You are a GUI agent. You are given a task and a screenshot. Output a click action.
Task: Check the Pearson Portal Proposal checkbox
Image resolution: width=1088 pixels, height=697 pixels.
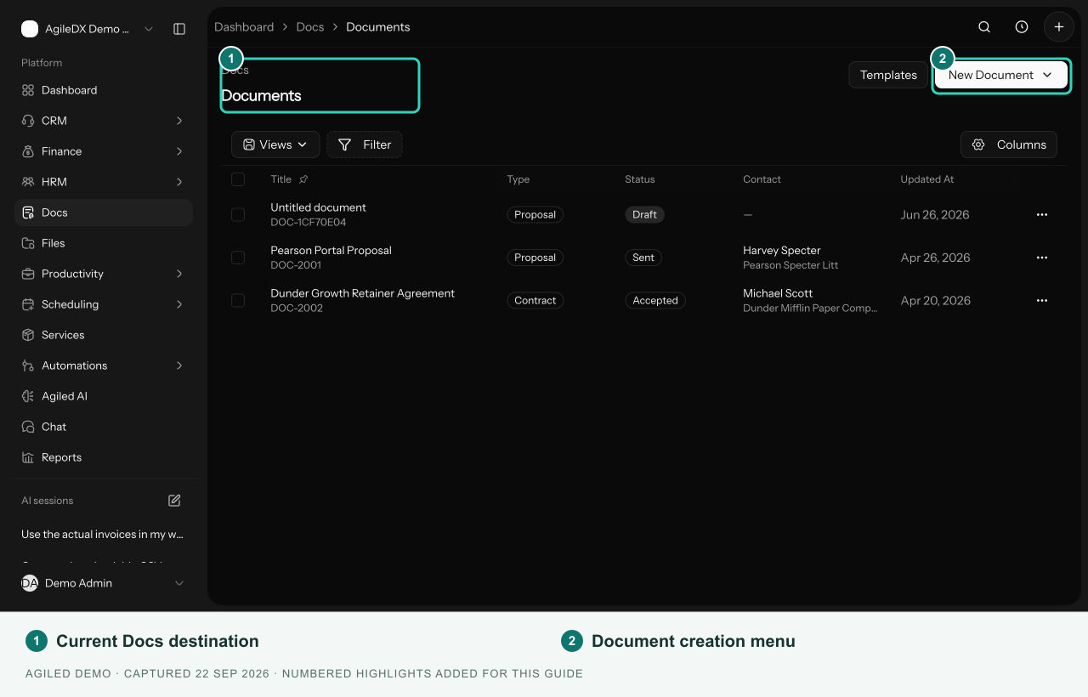(238, 258)
